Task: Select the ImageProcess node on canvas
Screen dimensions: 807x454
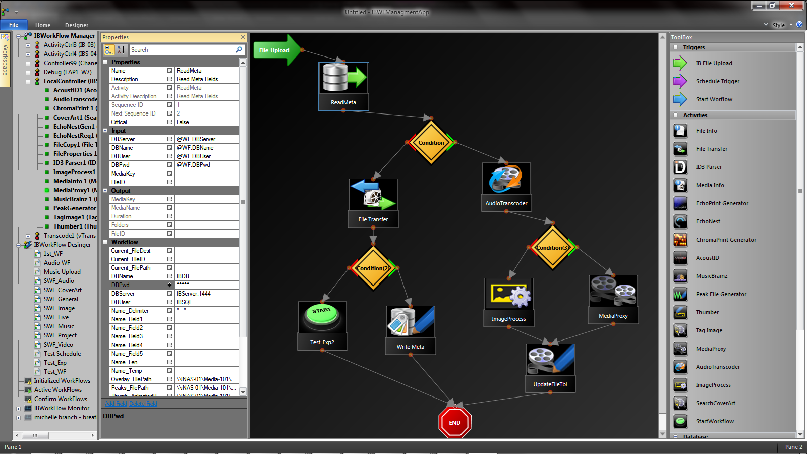Action: tap(509, 302)
